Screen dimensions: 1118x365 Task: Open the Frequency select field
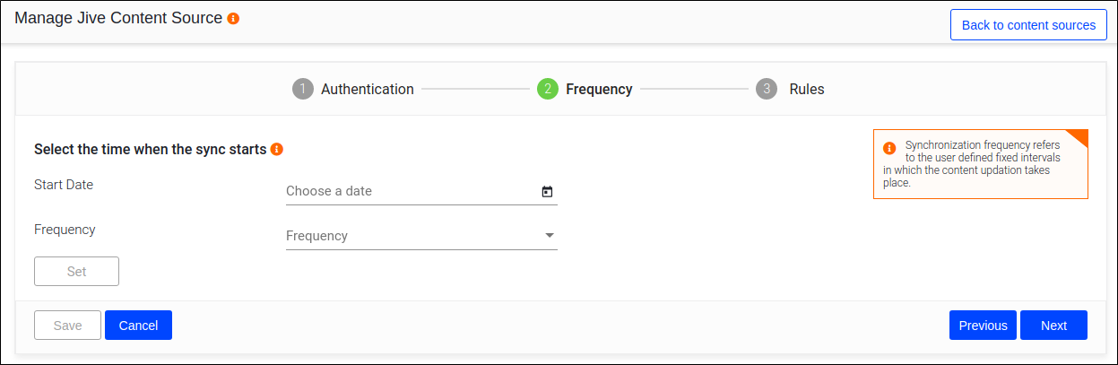(x=412, y=236)
